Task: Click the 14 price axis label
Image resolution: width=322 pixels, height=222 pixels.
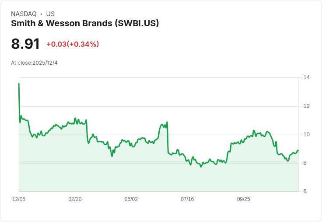Action: pos(306,77)
